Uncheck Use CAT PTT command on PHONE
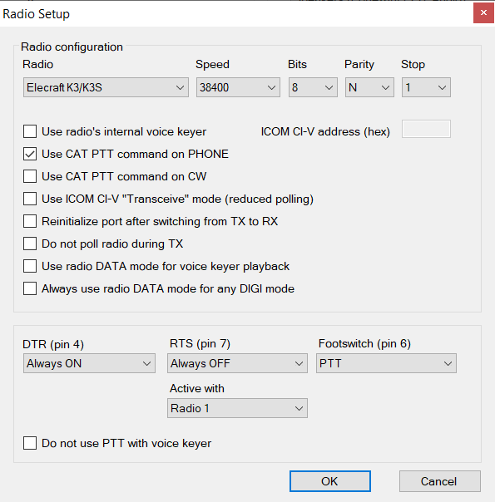The width and height of the screenshot is (495, 502). [x=30, y=154]
